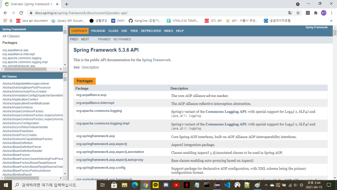Bookmark this page with the star icon
337x190 pixels.
pyautogui.click(x=298, y=13)
